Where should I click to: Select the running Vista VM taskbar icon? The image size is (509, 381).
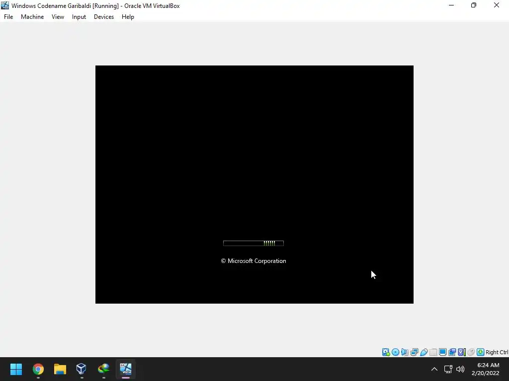tap(126, 369)
